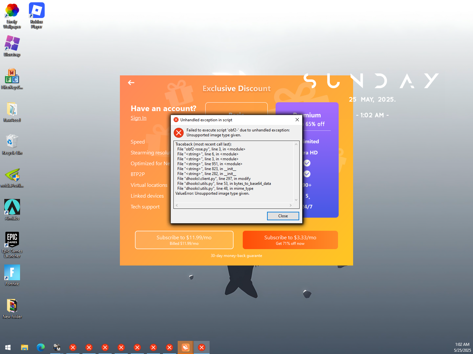The image size is (473, 354).
Task: Click the traceback horizontal scrollbar right arrow
Action: tap(291, 206)
